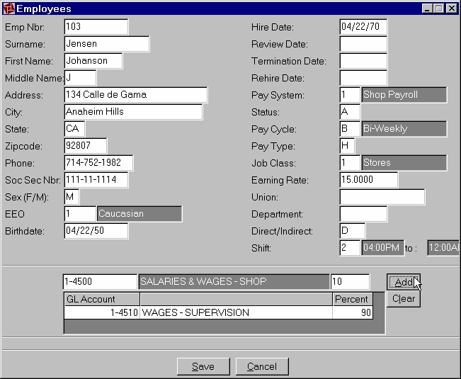Click the Phone field

point(98,163)
